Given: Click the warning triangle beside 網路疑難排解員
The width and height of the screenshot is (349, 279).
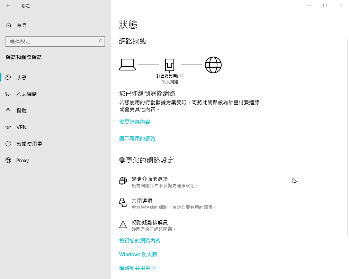Looking at the screenshot, I should (123, 224).
